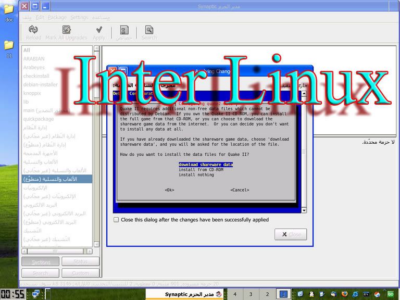This screenshot has width=400, height=300.
Task: Select the 'debian-installer' section
Action: tap(57, 84)
